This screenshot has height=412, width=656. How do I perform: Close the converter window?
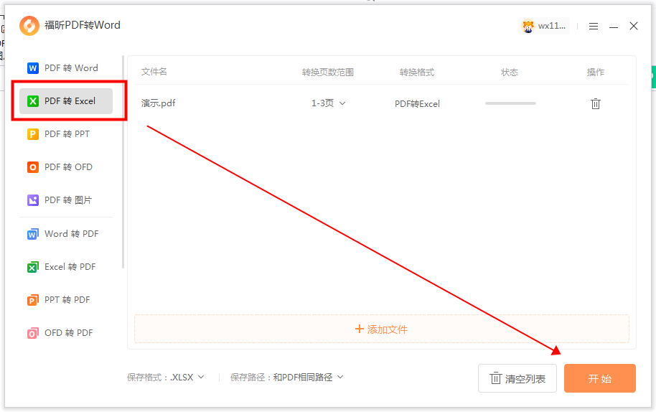[634, 26]
